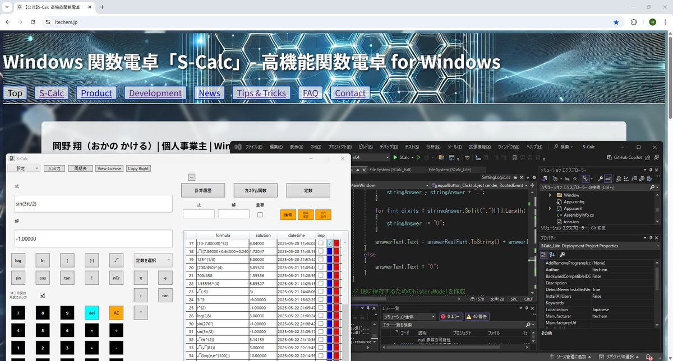Toggle the inverse trig notation checkbox
This screenshot has height=361, width=673.
coord(42,296)
